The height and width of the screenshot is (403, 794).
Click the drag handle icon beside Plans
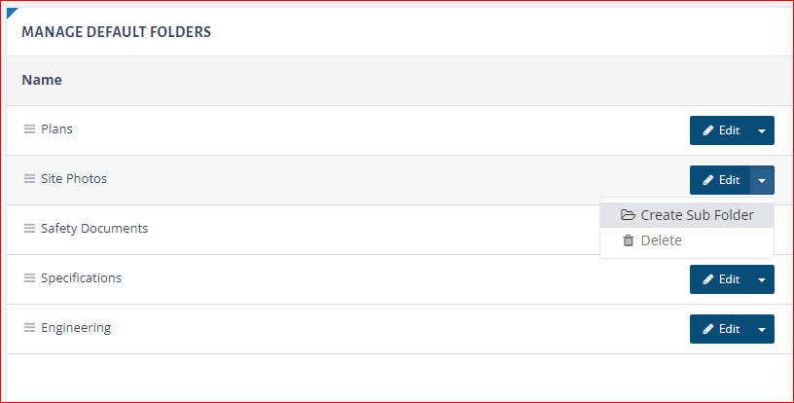coord(29,129)
